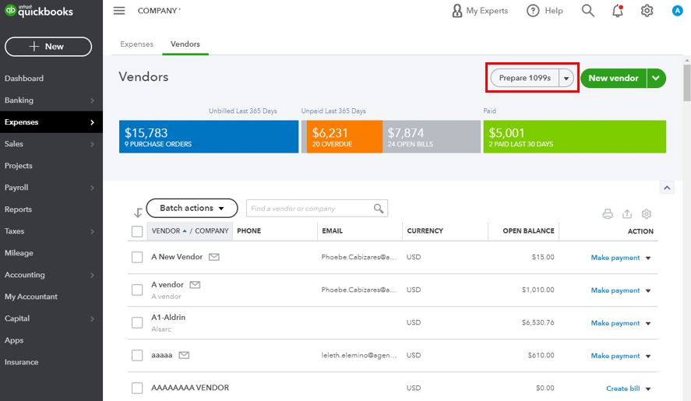
Task: Open action dropdown for A New Vendor
Action: tap(648, 259)
